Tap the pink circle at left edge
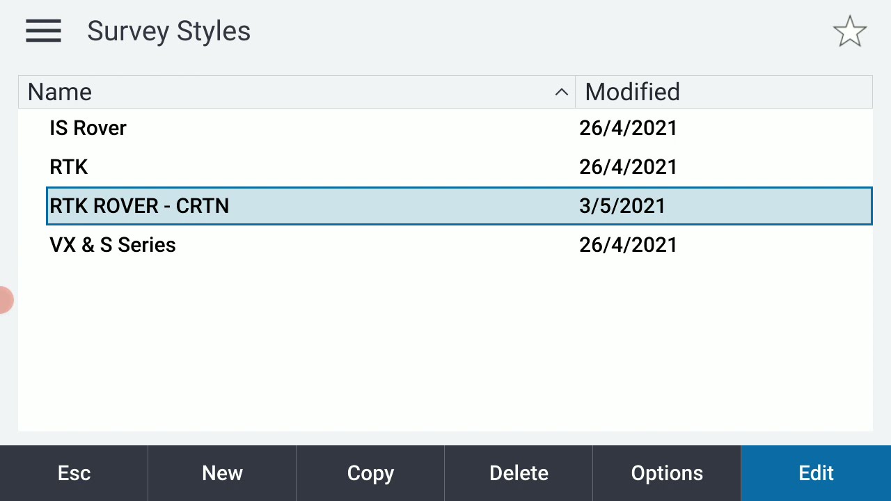The width and height of the screenshot is (891, 501). tap(5, 300)
